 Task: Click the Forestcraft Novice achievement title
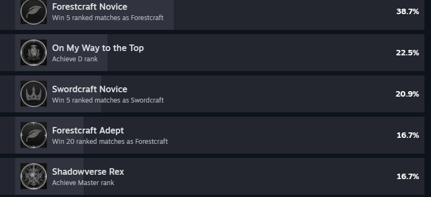tap(90, 7)
